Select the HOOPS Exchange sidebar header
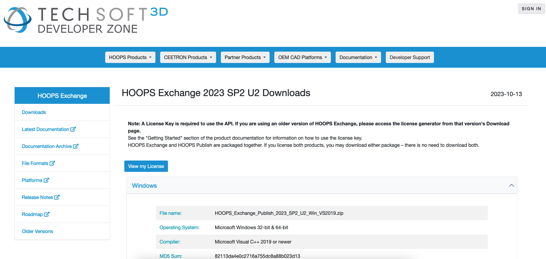Image resolution: width=546 pixels, height=259 pixels. click(62, 95)
